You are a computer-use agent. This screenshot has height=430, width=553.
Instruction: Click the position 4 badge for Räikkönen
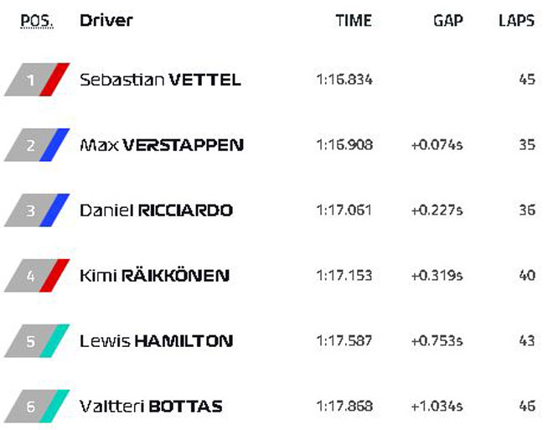click(37, 275)
